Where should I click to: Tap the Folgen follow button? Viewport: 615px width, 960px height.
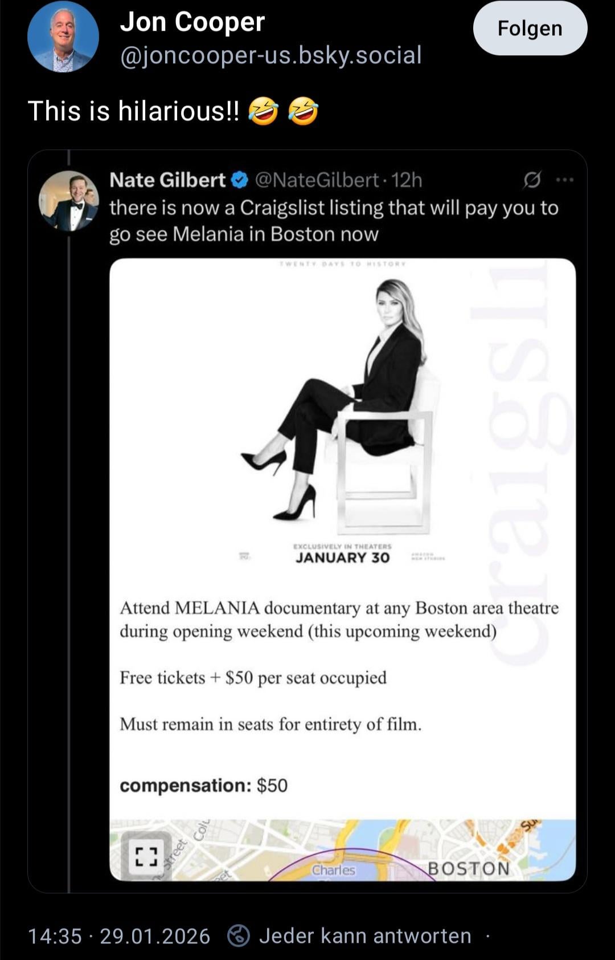click(530, 29)
